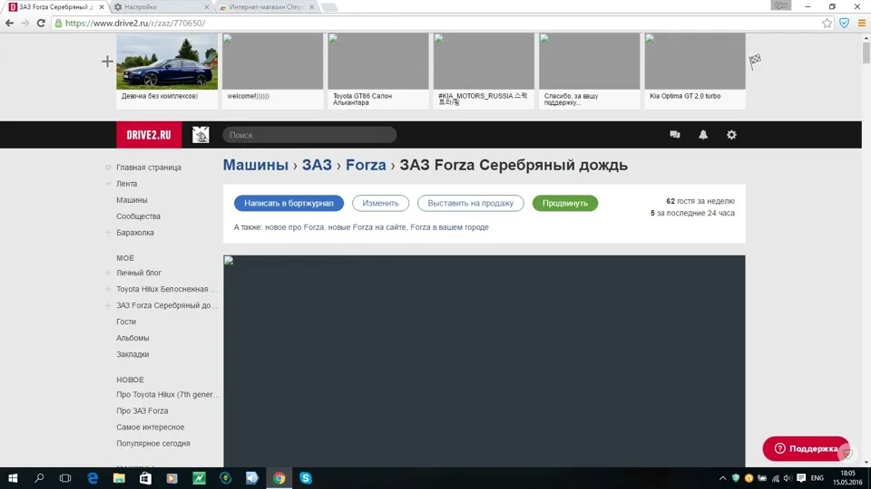Click Chrome icon on taskbar

(x=279, y=478)
